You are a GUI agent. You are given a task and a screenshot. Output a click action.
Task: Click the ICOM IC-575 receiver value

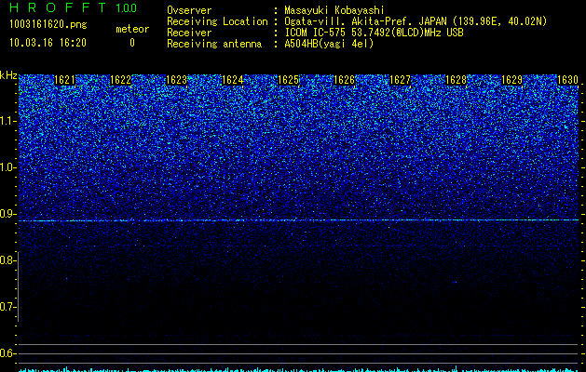[374, 33]
